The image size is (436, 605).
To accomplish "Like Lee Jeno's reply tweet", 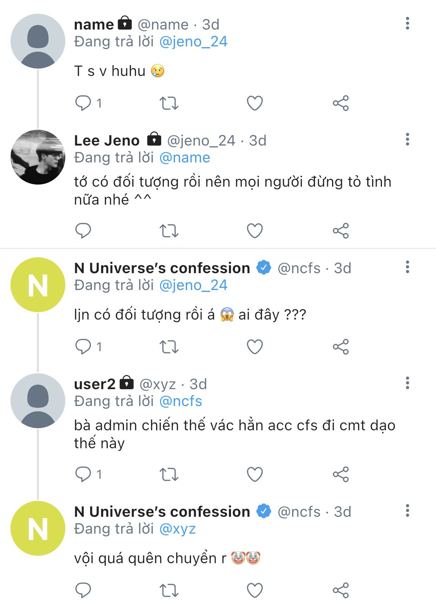I will [x=255, y=231].
